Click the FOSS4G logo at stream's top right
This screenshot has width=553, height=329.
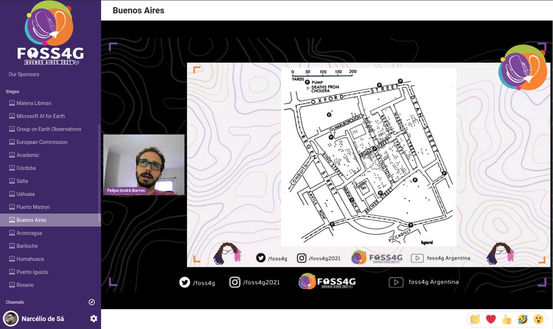click(523, 67)
